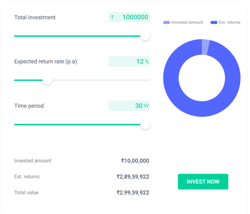Screen dimensions: 250x214
Task: Click the rupee symbol in the investment field
Action: [x=112, y=17]
